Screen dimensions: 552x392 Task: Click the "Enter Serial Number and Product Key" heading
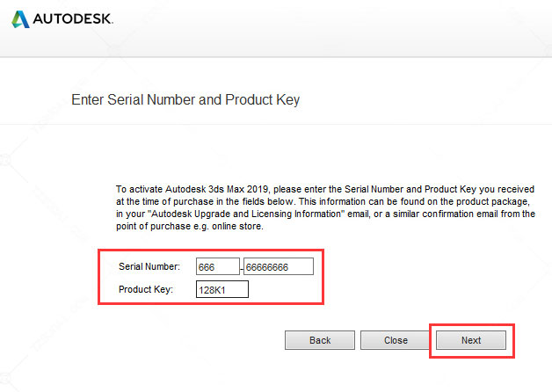185,100
